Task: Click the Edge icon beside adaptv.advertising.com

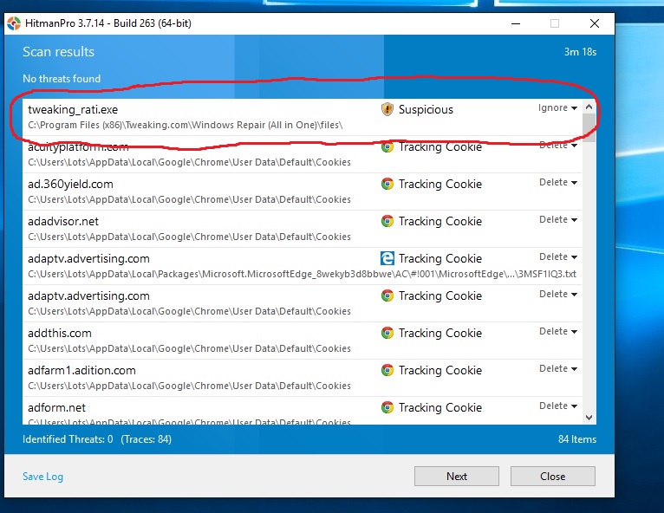Action: tap(387, 258)
